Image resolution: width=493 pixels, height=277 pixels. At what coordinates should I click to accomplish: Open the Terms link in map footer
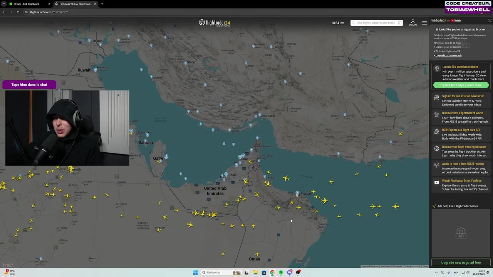point(425,266)
